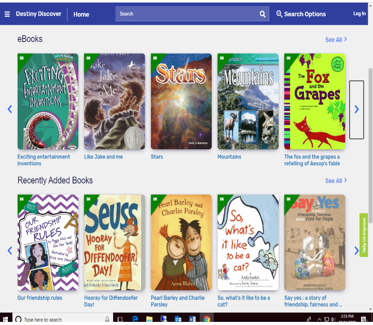The height and width of the screenshot is (325, 373).
Task: Open Like Jake and Me cover
Action: tap(115, 101)
